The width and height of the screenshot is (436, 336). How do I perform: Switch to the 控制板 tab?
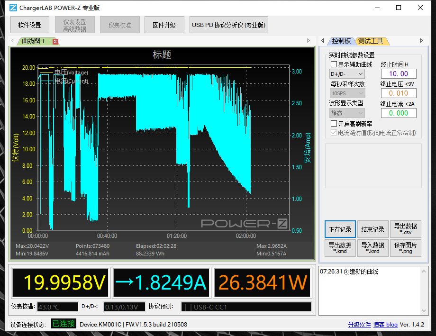click(x=341, y=41)
